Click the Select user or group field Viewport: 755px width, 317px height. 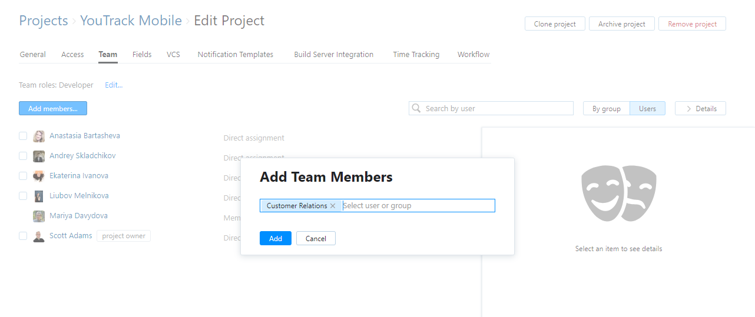pos(417,206)
